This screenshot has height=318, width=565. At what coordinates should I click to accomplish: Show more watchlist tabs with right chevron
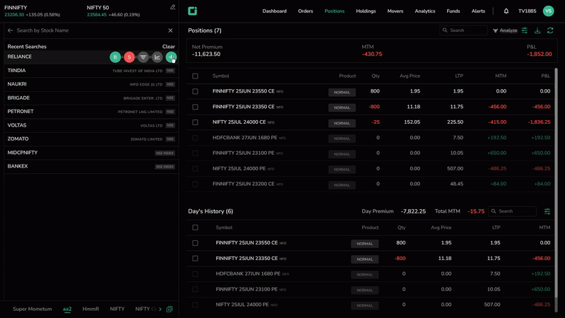[160, 310]
